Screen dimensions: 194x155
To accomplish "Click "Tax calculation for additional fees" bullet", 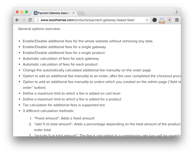I will [64, 105].
